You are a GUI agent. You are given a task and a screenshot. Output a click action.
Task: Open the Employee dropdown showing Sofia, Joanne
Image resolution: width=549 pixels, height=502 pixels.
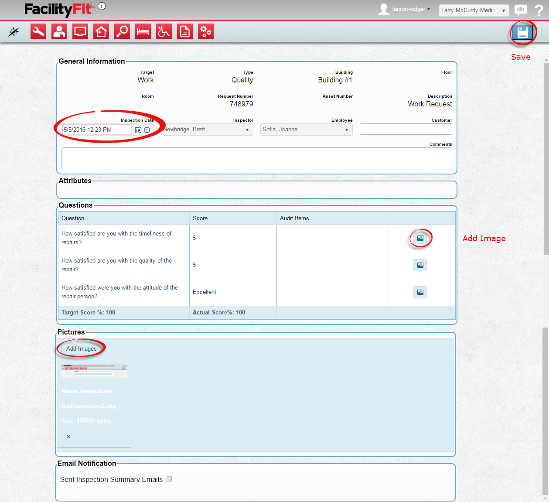(x=306, y=130)
